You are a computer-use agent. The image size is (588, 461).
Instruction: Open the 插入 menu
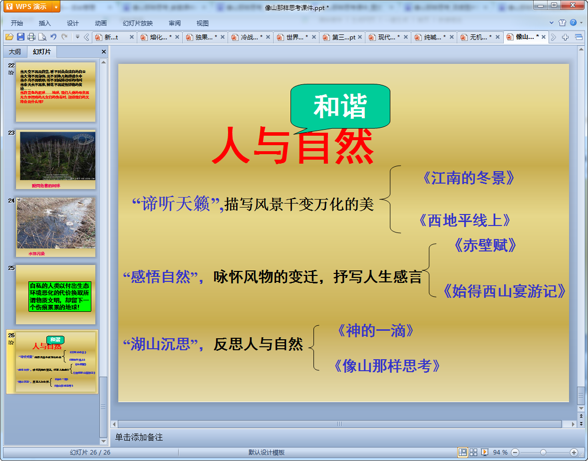pos(45,23)
